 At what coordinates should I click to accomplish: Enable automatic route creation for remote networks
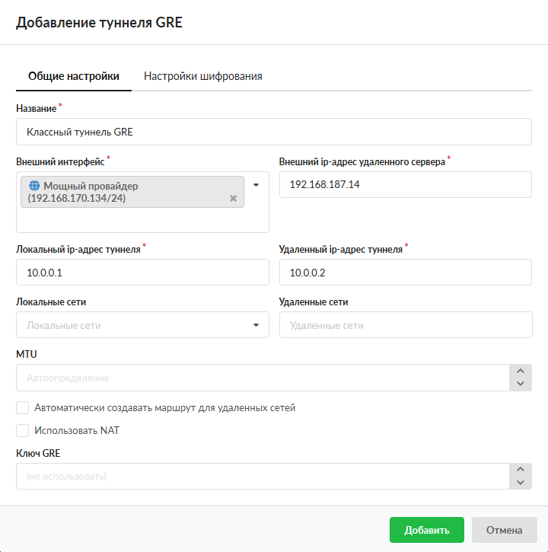[x=23, y=407]
